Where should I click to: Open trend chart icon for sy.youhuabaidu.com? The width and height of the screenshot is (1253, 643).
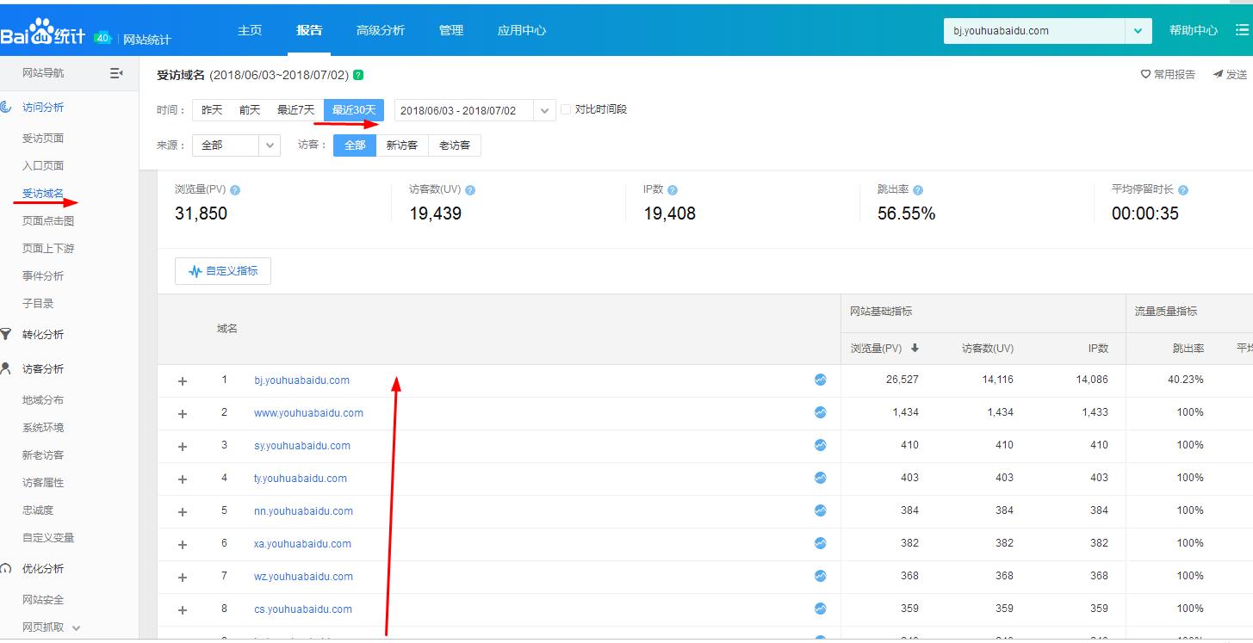tap(820, 445)
